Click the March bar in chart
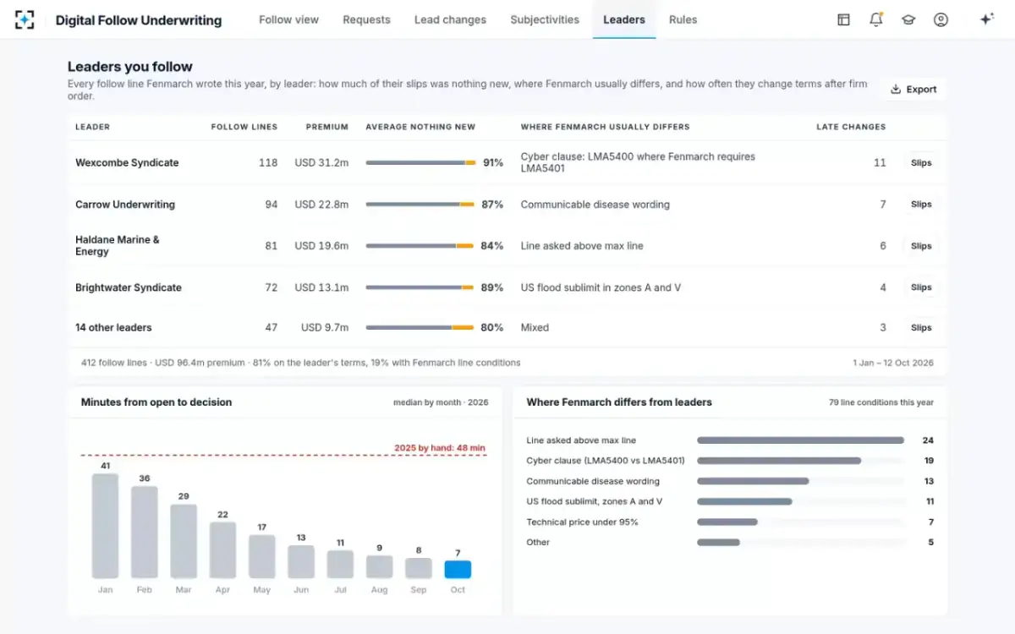 coord(184,542)
